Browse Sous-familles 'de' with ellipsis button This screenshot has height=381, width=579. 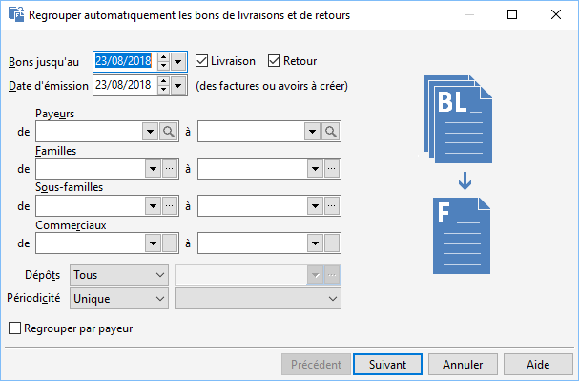click(x=170, y=205)
